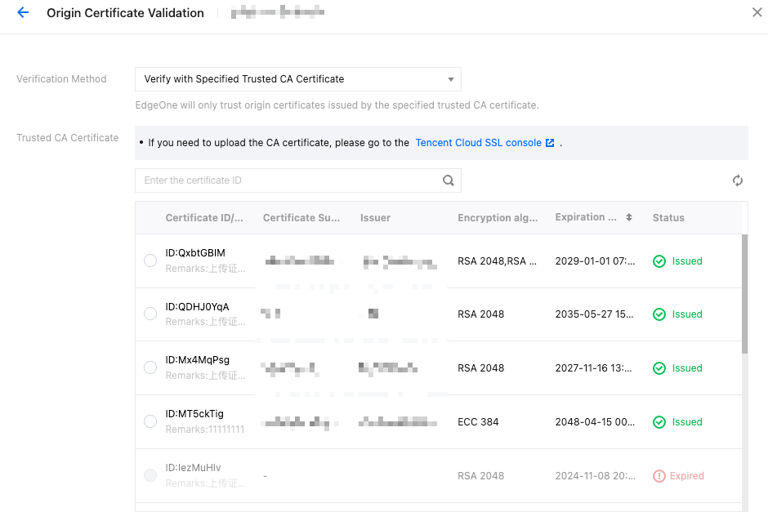Select certificate Mx4MqPsg radio button
Screen dimensions: 768x521
point(150,367)
